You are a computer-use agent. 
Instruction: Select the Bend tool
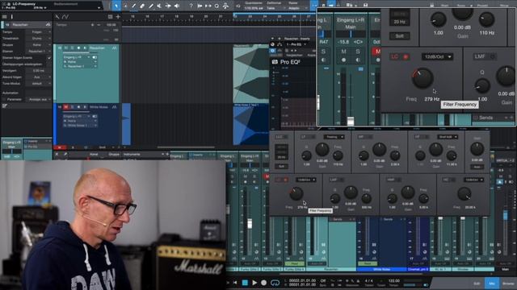point(168,6)
